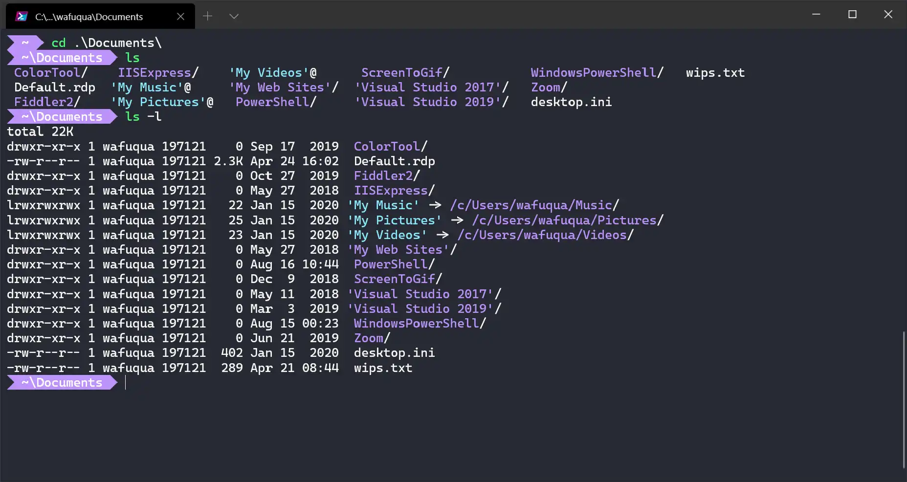Place cursor at the empty prompt line
The width and height of the screenshot is (907, 482).
click(126, 383)
